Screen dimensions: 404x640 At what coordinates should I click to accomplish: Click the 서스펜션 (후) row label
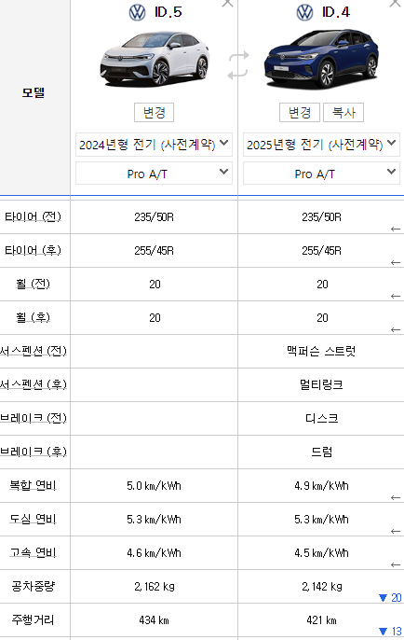tap(34, 384)
